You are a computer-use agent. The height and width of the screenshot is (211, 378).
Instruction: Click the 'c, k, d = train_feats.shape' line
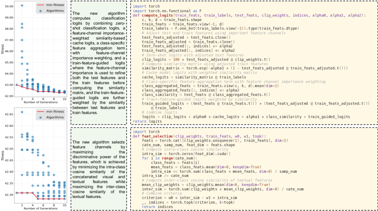172,20
